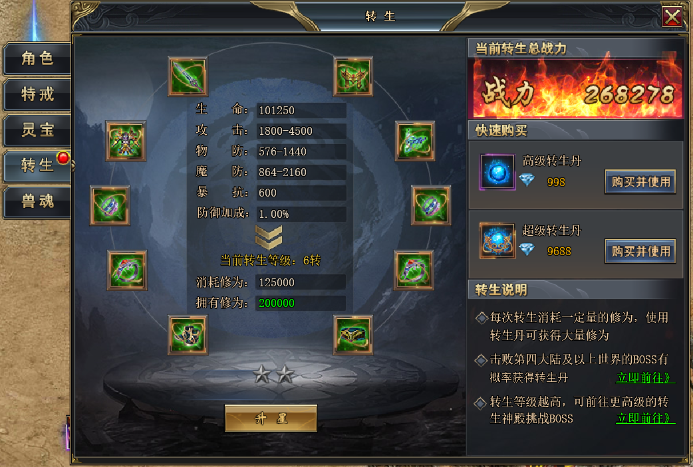Click the 升星 upgrade button
Viewport: 693px width, 467px height.
271,418
